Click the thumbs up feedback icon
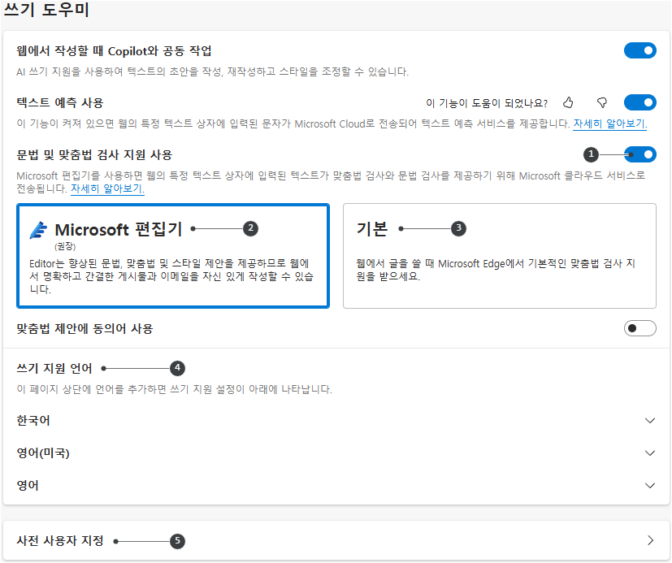672x563 pixels. pos(568,103)
